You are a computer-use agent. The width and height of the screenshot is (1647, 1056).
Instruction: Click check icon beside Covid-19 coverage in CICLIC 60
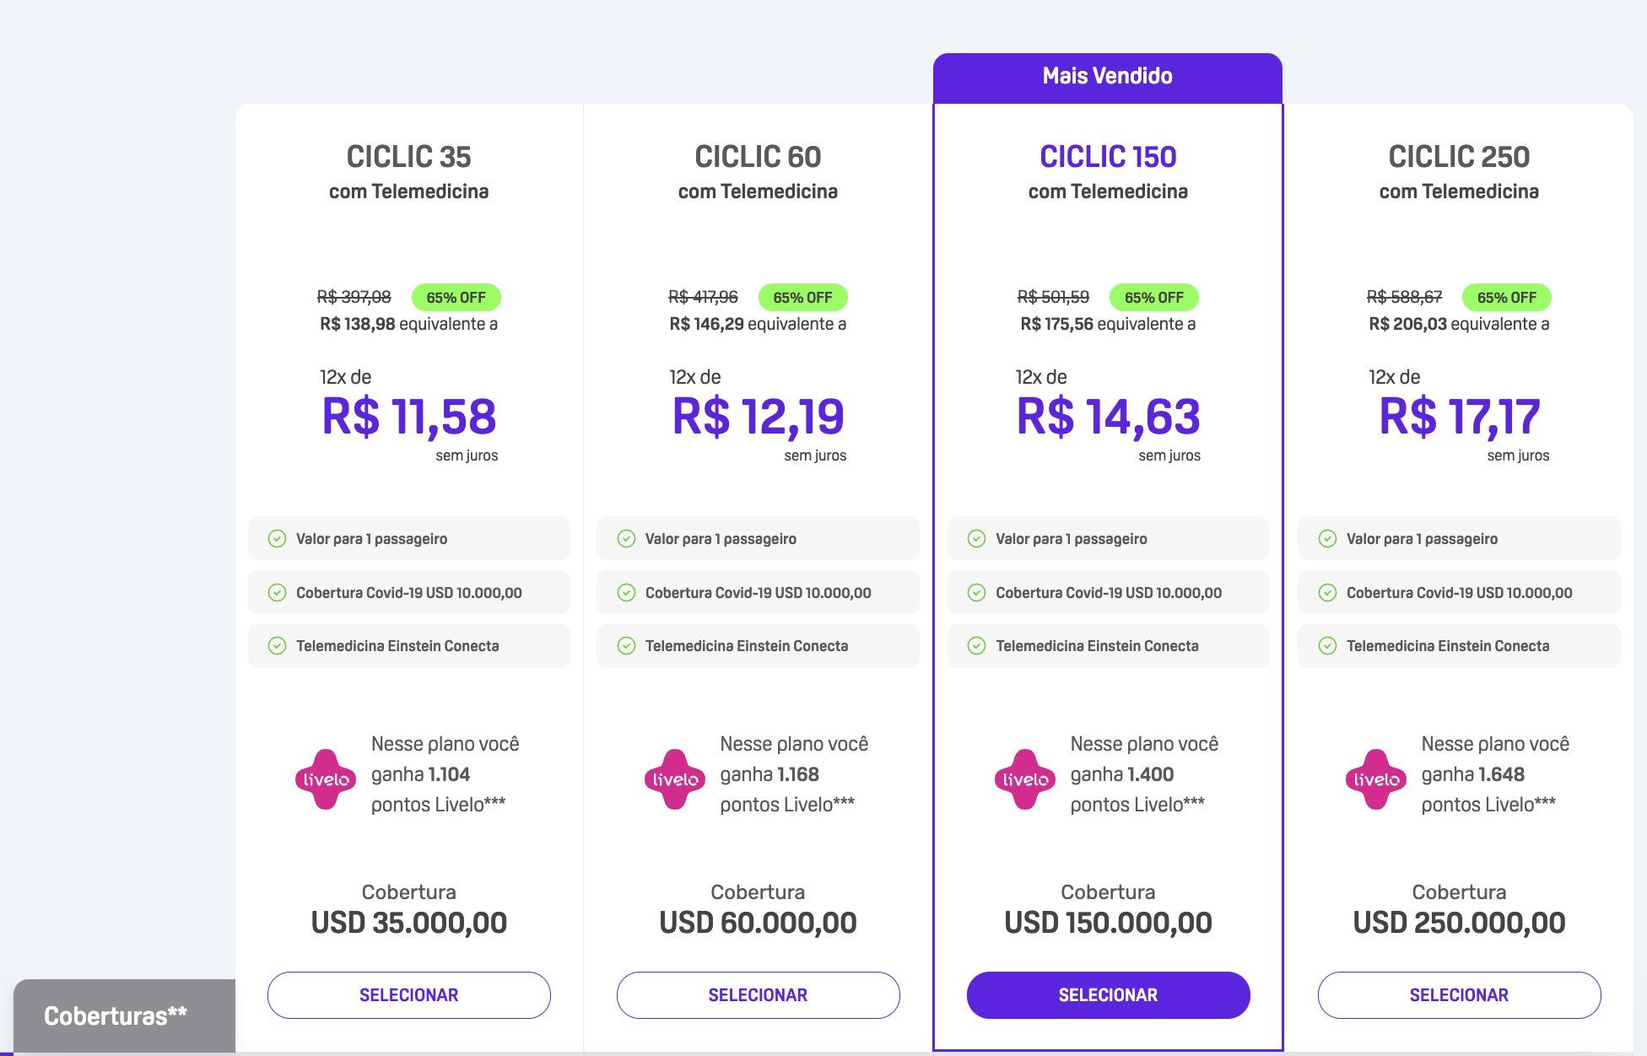[626, 592]
